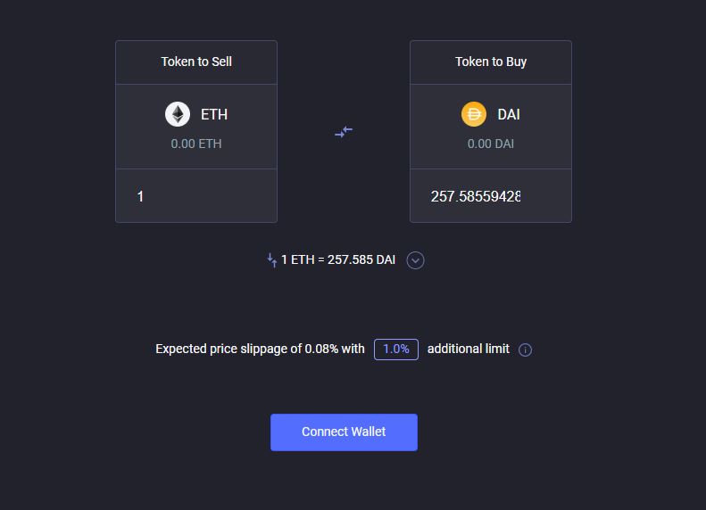Click the Connect Wallet button
The height and width of the screenshot is (510, 706).
point(344,432)
